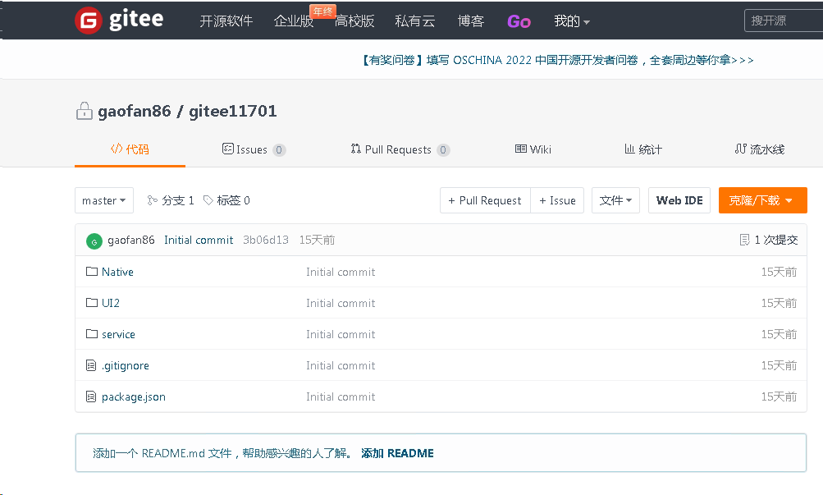Viewport: 823px width, 495px height.
Task: Expand the 我的 menu in navbar
Action: (x=572, y=21)
